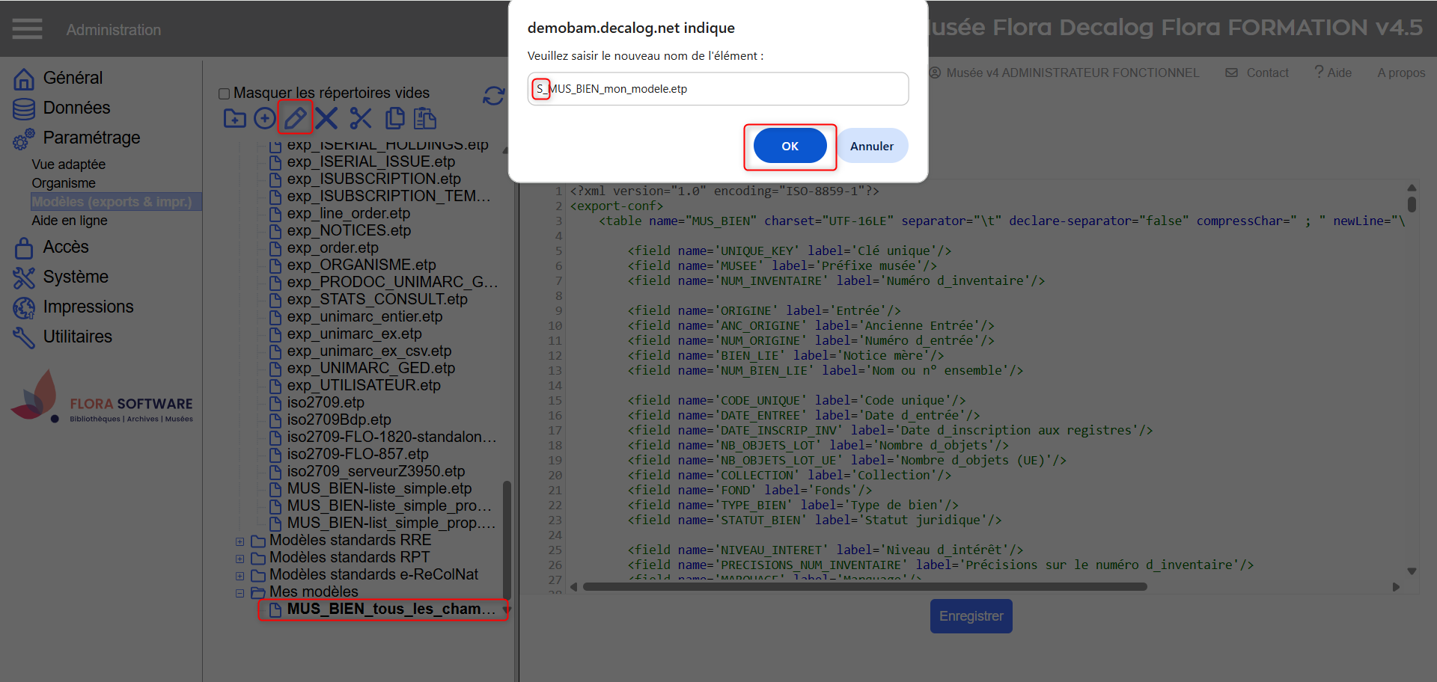The image size is (1437, 682).
Task: Click the new folder icon in toolbar
Action: 234,118
